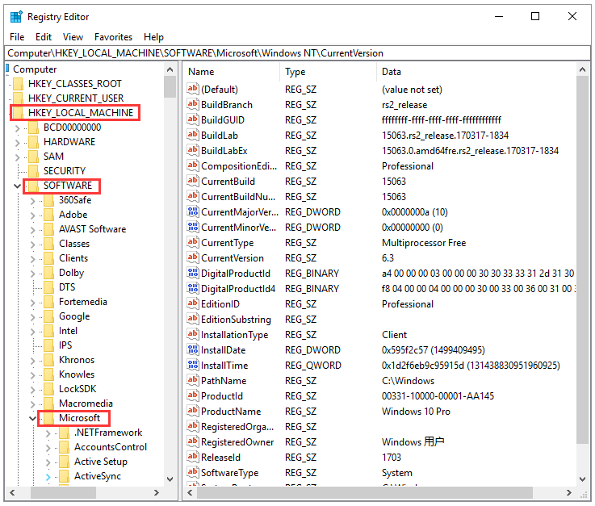Select the RegisteredOwner value
Screen dimensions: 595x506
pos(237,442)
